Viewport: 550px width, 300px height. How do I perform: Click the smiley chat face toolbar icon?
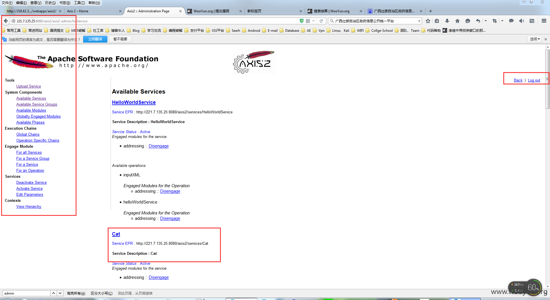pyautogui.click(x=468, y=21)
